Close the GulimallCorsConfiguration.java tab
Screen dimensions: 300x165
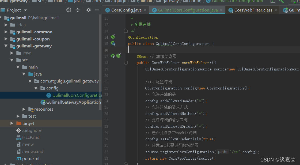pyautogui.click(x=221, y=10)
